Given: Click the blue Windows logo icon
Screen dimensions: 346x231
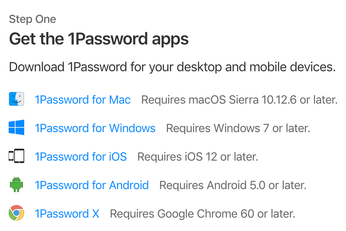Looking at the screenshot, I should tap(16, 127).
